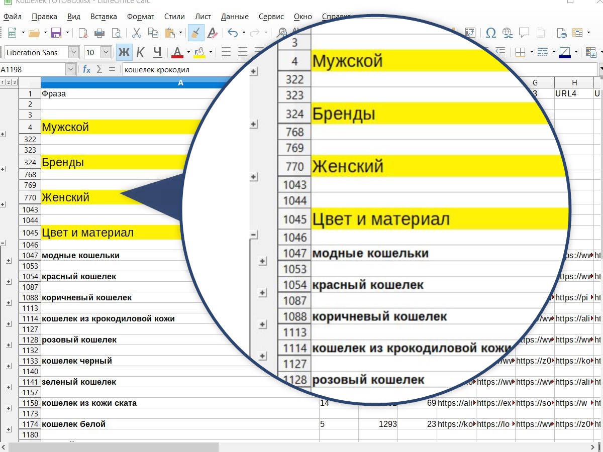The image size is (603, 452).
Task: Click the Copy icon
Action: tap(153, 33)
